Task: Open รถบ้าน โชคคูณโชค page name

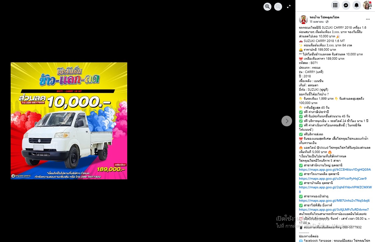Action: [324, 17]
